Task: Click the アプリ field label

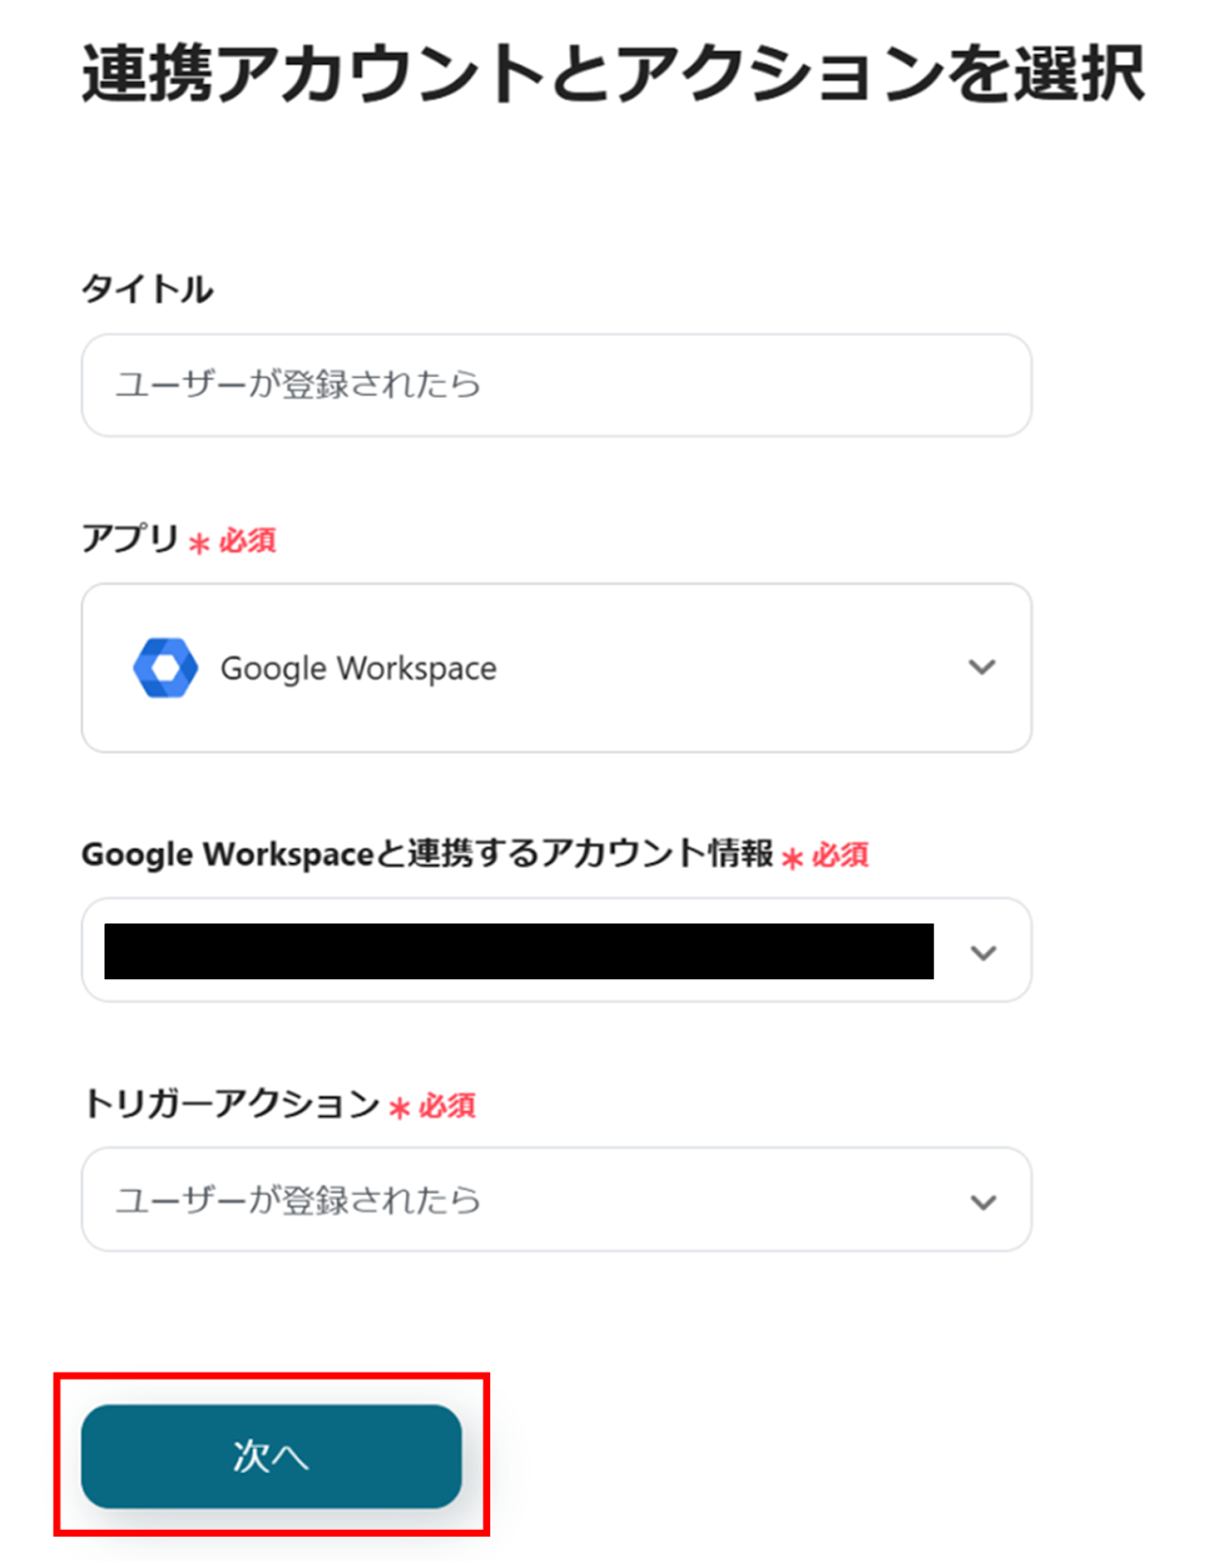Action: (130, 538)
